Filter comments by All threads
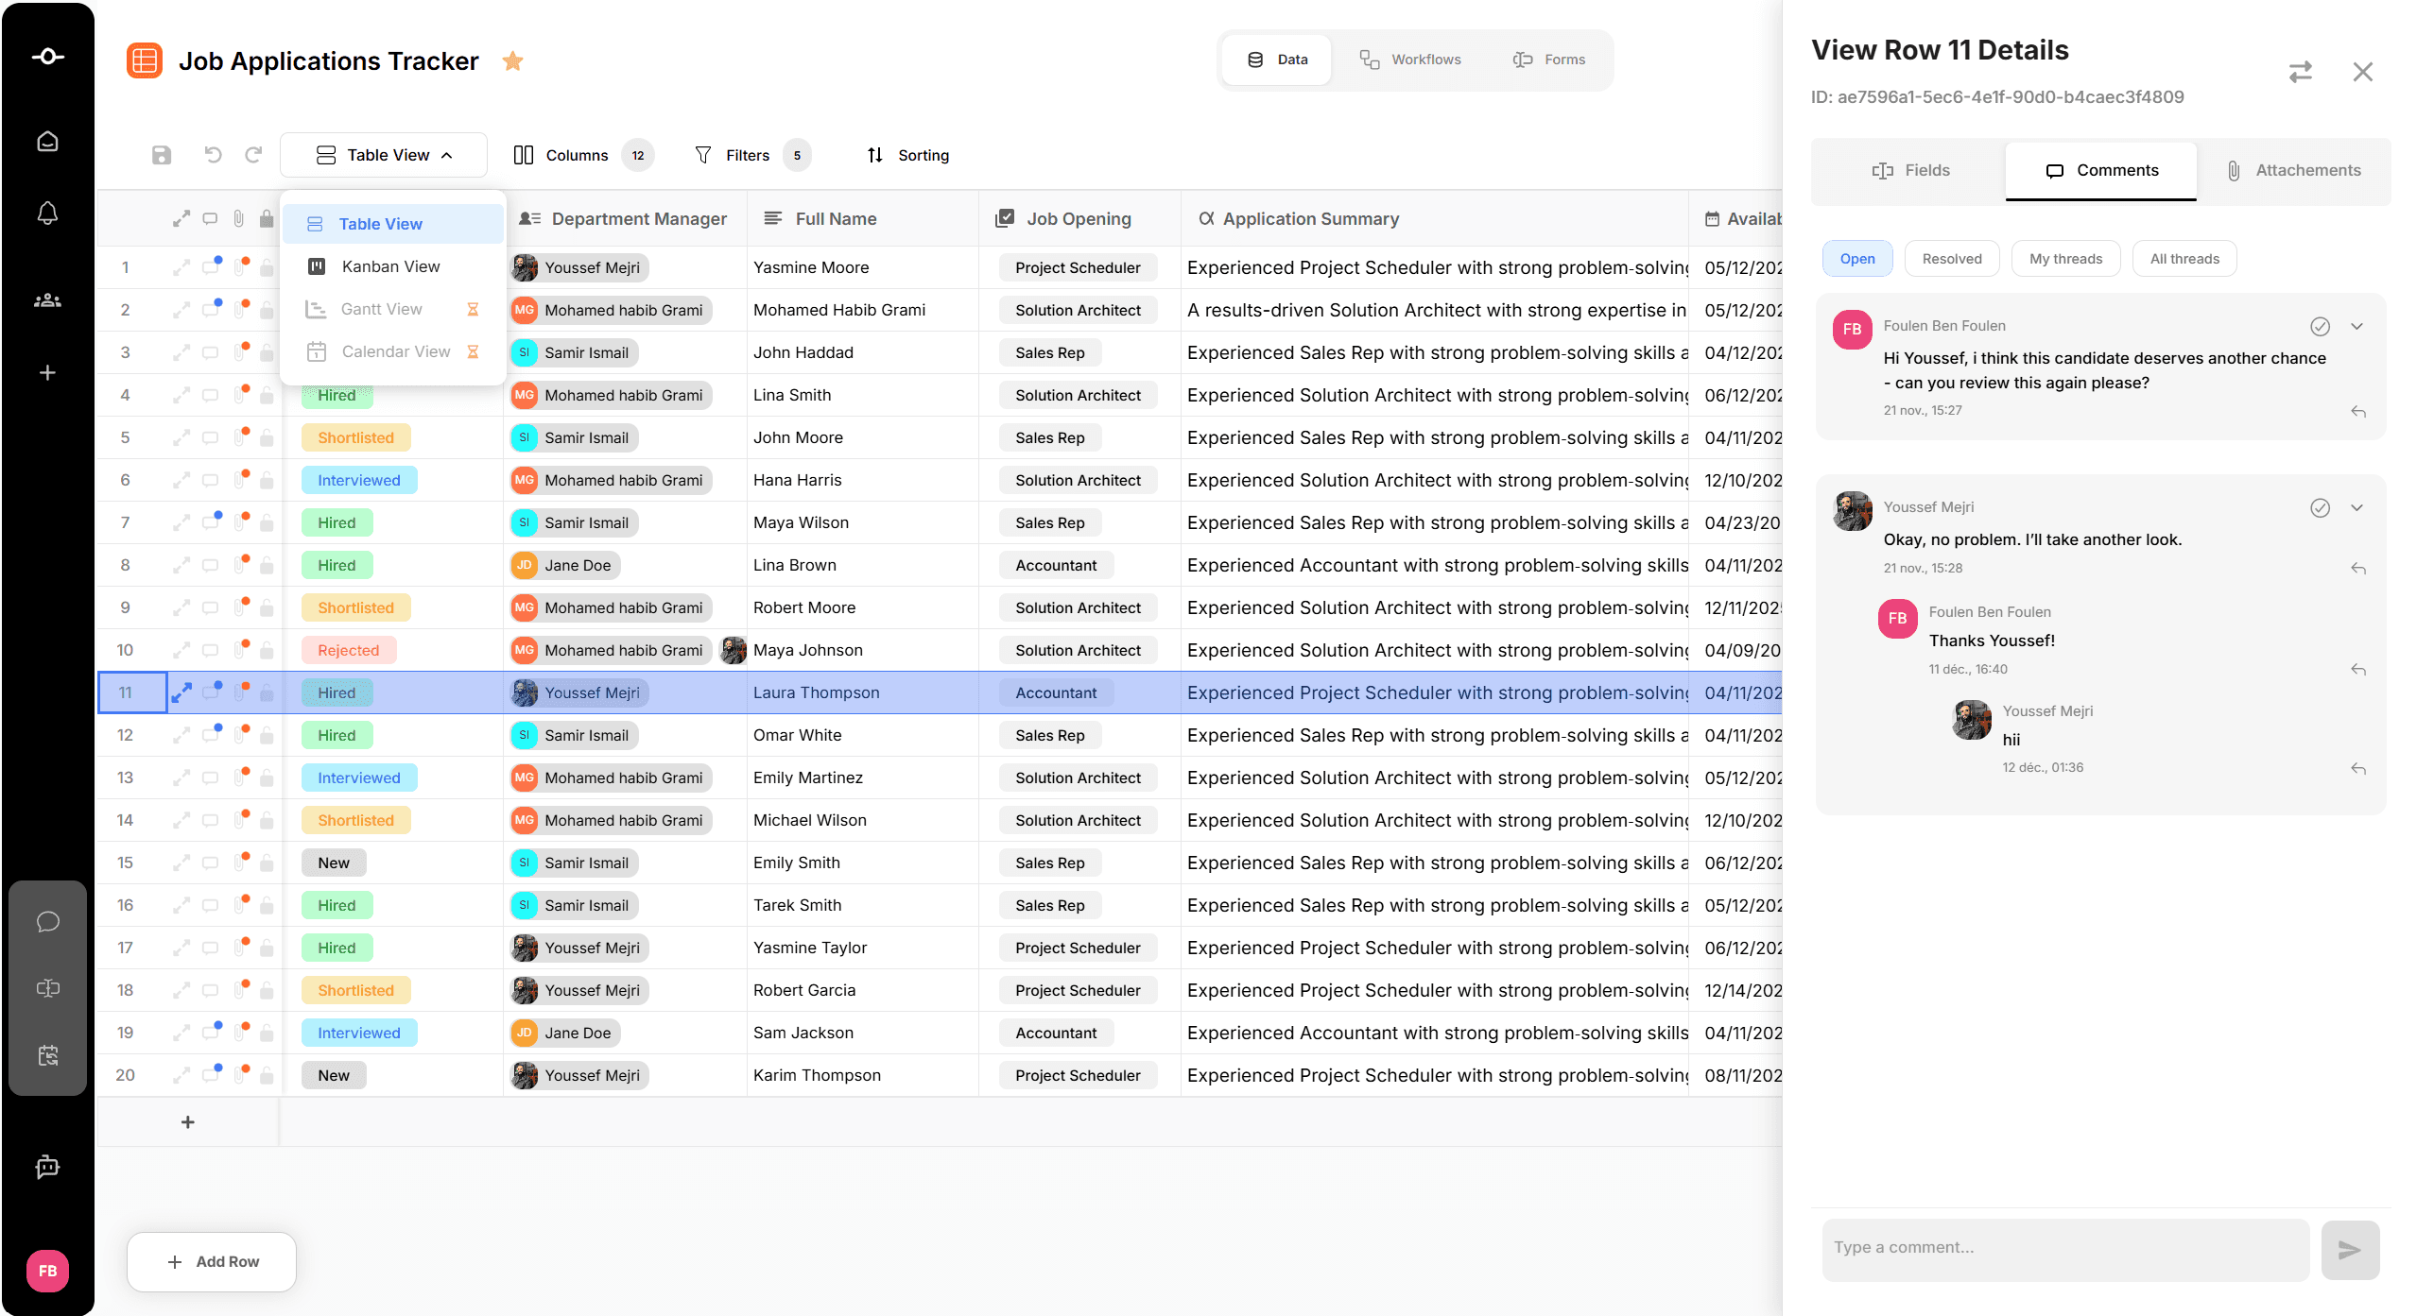This screenshot has width=2417, height=1316. pos(2184,259)
